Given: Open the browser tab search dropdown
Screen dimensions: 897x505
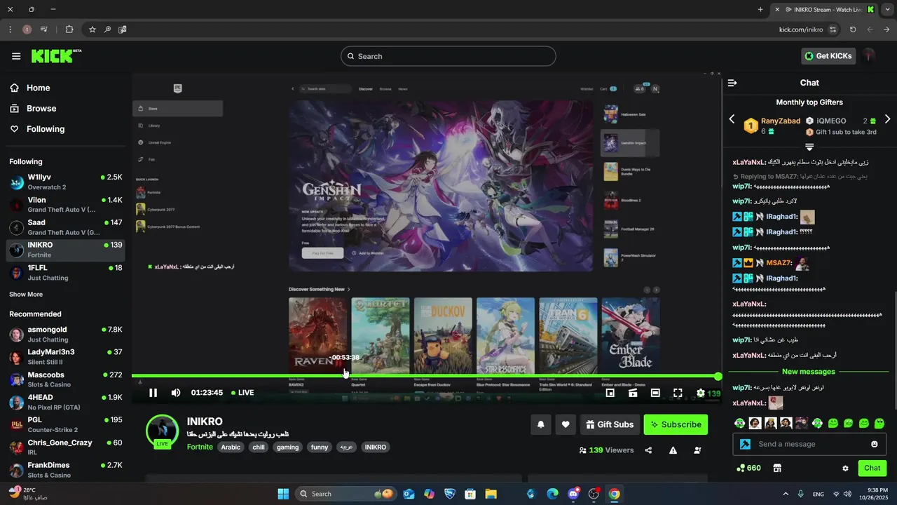Looking at the screenshot, I should pos(886,9).
